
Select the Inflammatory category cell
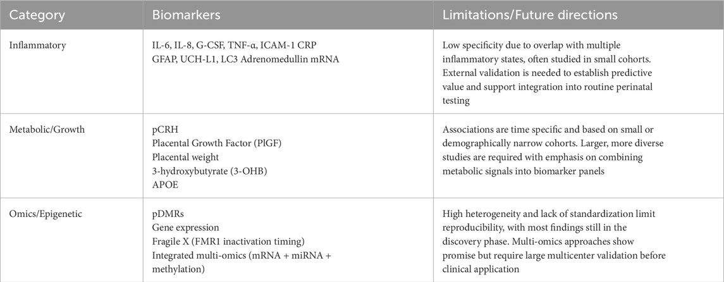pos(39,47)
